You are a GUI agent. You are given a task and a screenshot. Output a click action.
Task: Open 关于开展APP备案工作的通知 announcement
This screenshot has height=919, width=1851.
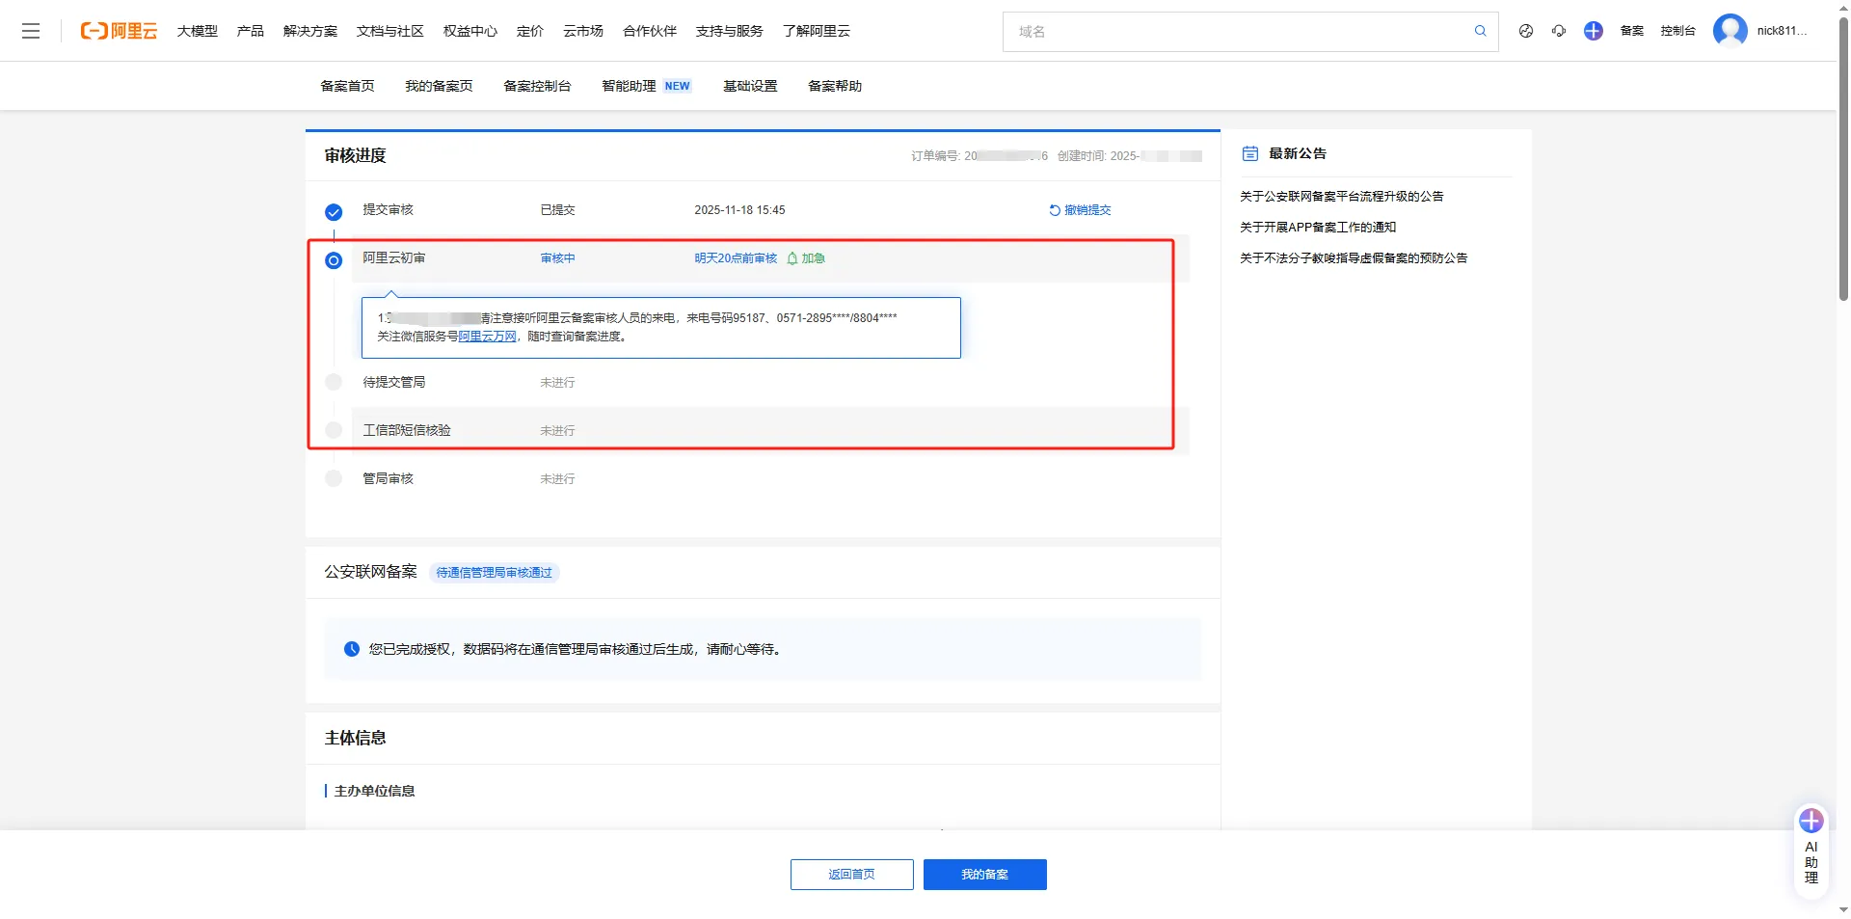(x=1318, y=228)
